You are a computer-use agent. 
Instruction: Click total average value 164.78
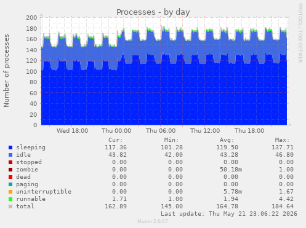point(227,206)
